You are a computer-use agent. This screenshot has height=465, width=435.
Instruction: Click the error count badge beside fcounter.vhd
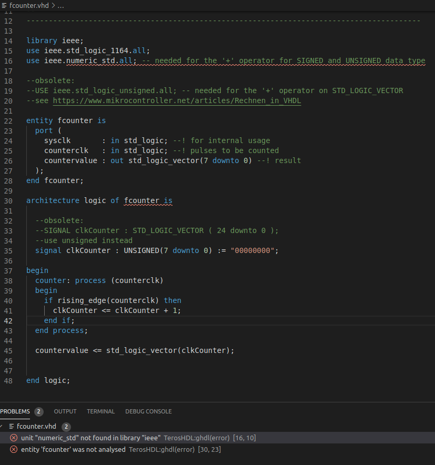[66, 426]
